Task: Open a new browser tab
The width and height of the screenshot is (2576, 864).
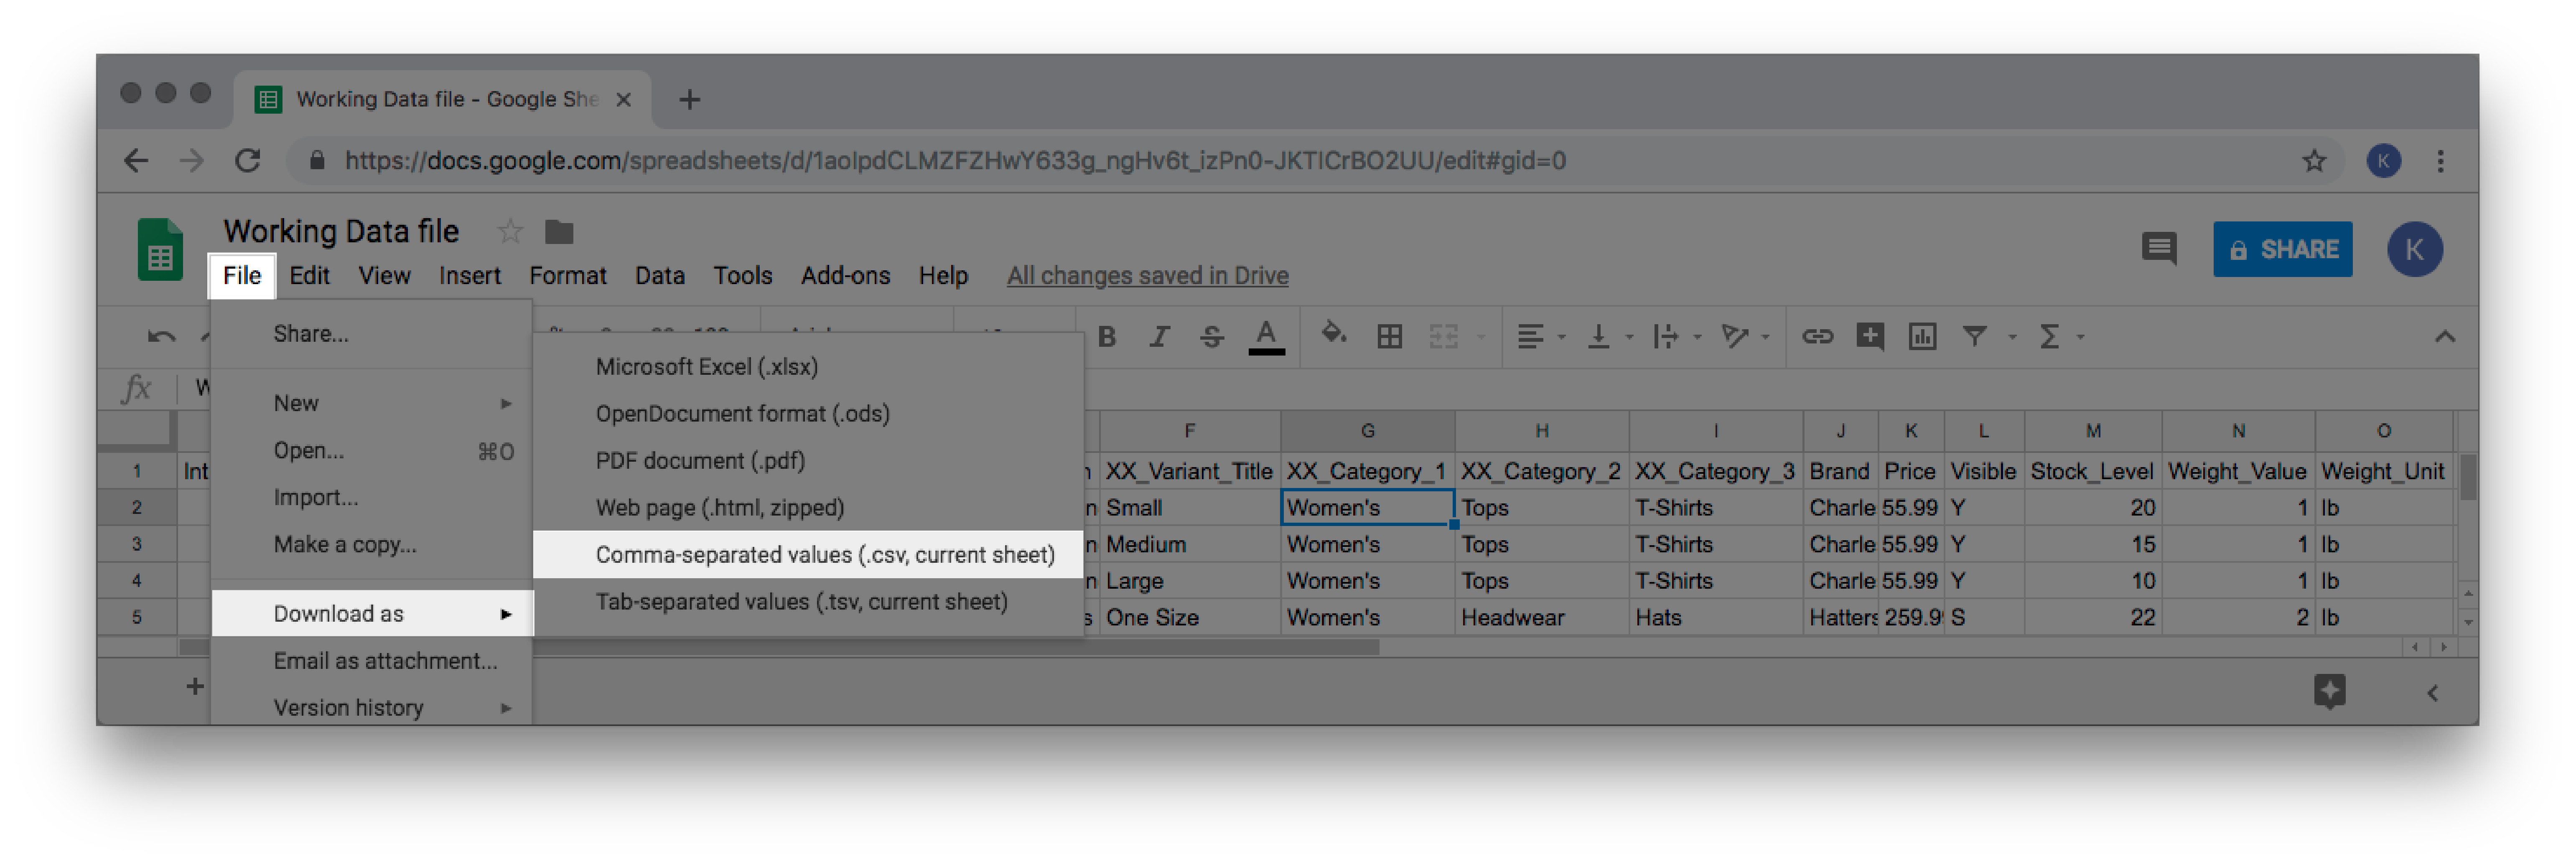Action: click(689, 100)
